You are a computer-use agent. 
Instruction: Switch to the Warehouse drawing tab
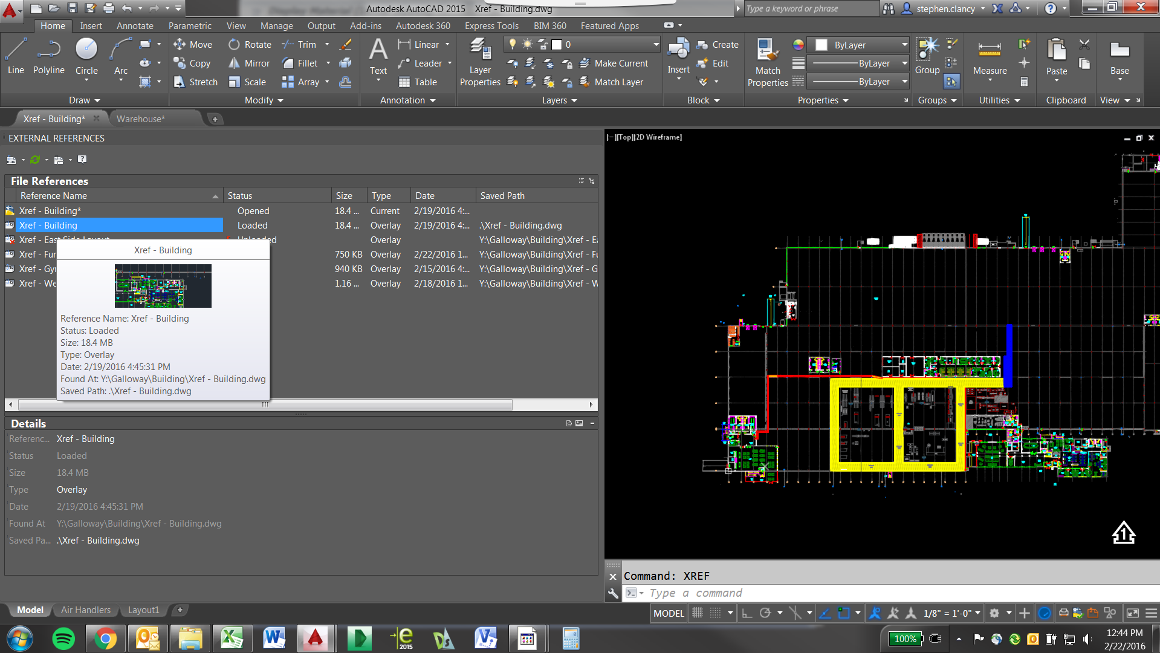(x=140, y=119)
